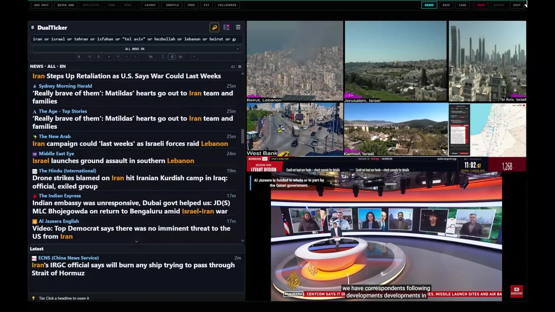Open the Beirut, Lebanon live camera
This screenshot has height=312, width=555.
295,61
